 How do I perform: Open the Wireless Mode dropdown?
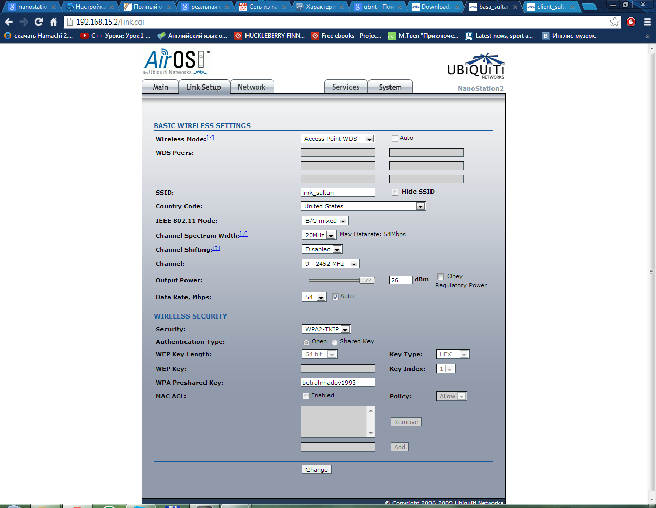(x=338, y=139)
